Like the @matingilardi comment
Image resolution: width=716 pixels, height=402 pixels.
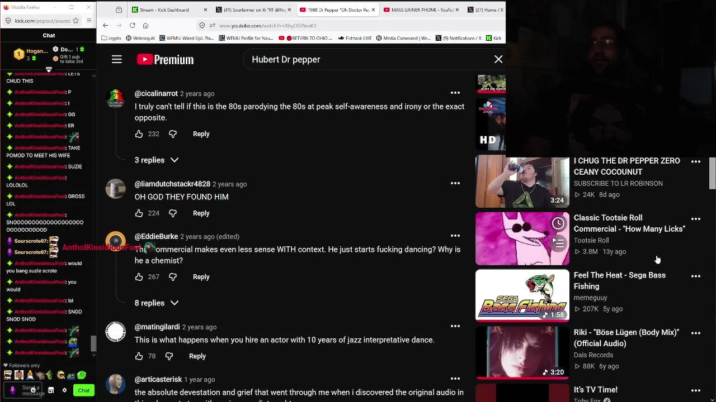pos(139,356)
